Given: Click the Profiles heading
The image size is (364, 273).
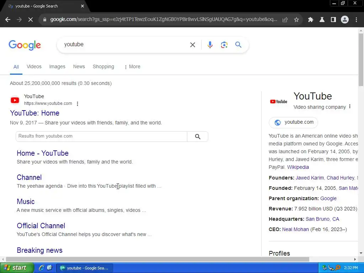Looking at the screenshot, I should [x=279, y=253].
